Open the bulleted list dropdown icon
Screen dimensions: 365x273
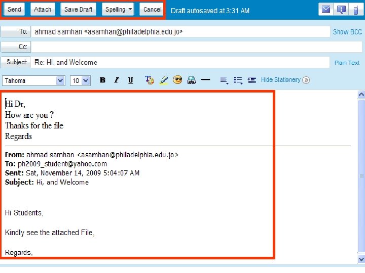(238, 80)
